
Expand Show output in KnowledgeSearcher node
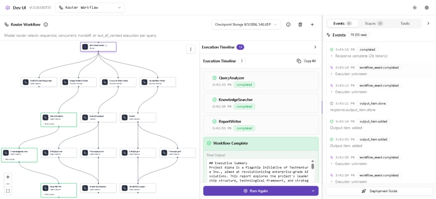coord(9,160)
